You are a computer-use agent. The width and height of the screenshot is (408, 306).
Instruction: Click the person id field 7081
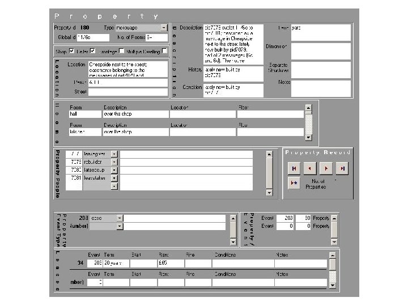[74, 178]
